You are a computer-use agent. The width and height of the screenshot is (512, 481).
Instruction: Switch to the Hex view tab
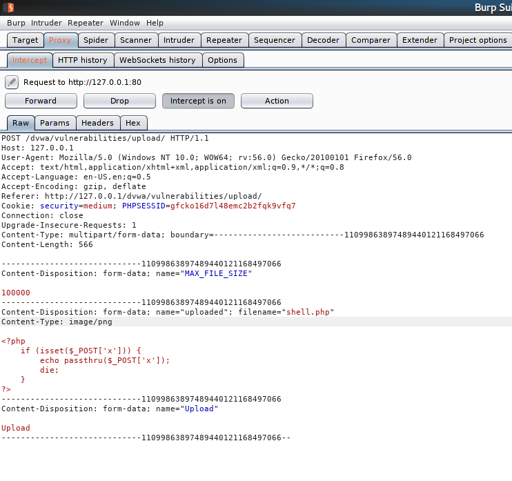point(133,123)
